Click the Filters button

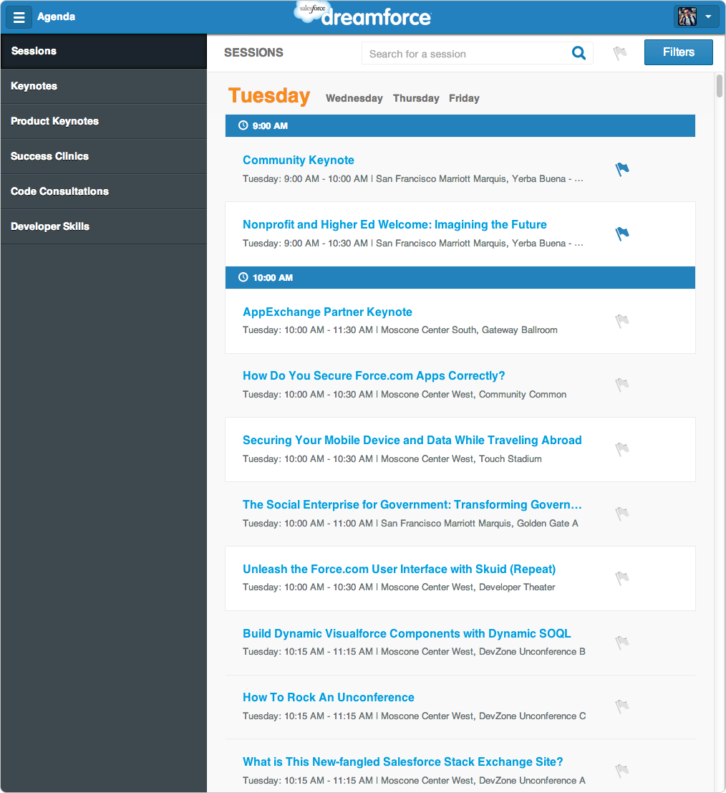[x=679, y=52]
